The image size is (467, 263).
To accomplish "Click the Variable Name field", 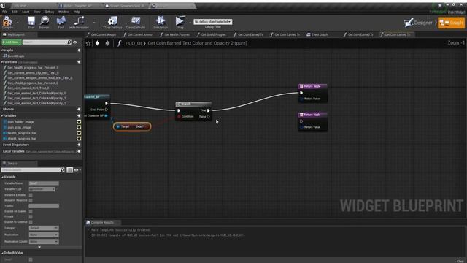I will tap(44, 183).
